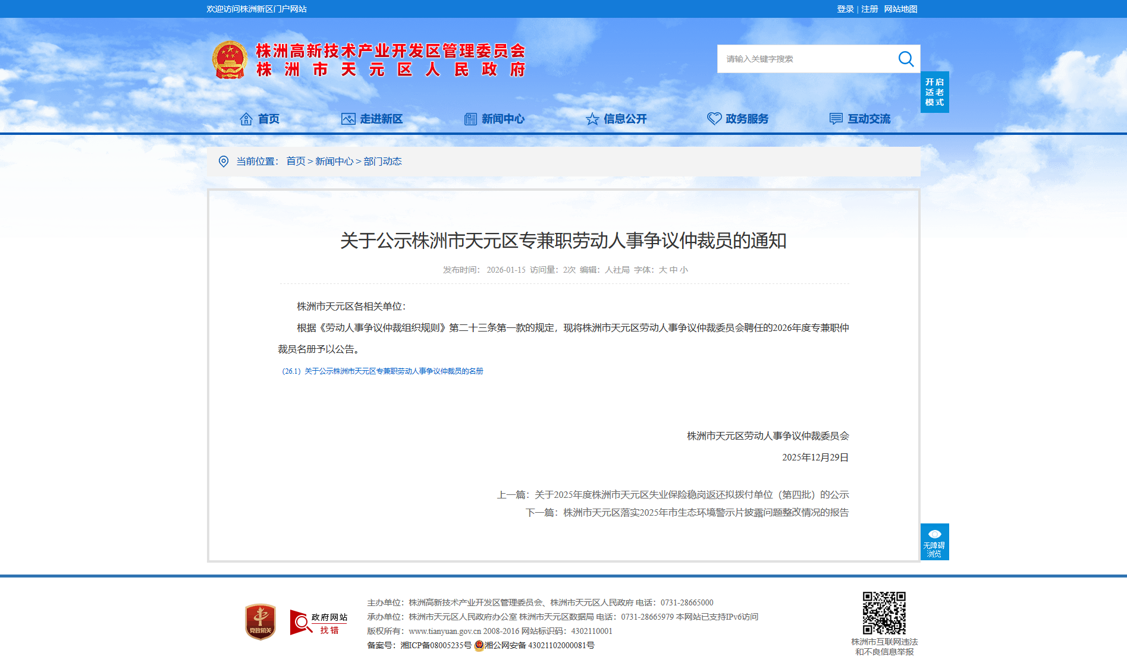Enable 无障碍浏览 accessibility browsing
1127x669 pixels.
[x=934, y=542]
